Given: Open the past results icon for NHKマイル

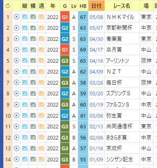Looking at the screenshot, I should click(41, 17).
